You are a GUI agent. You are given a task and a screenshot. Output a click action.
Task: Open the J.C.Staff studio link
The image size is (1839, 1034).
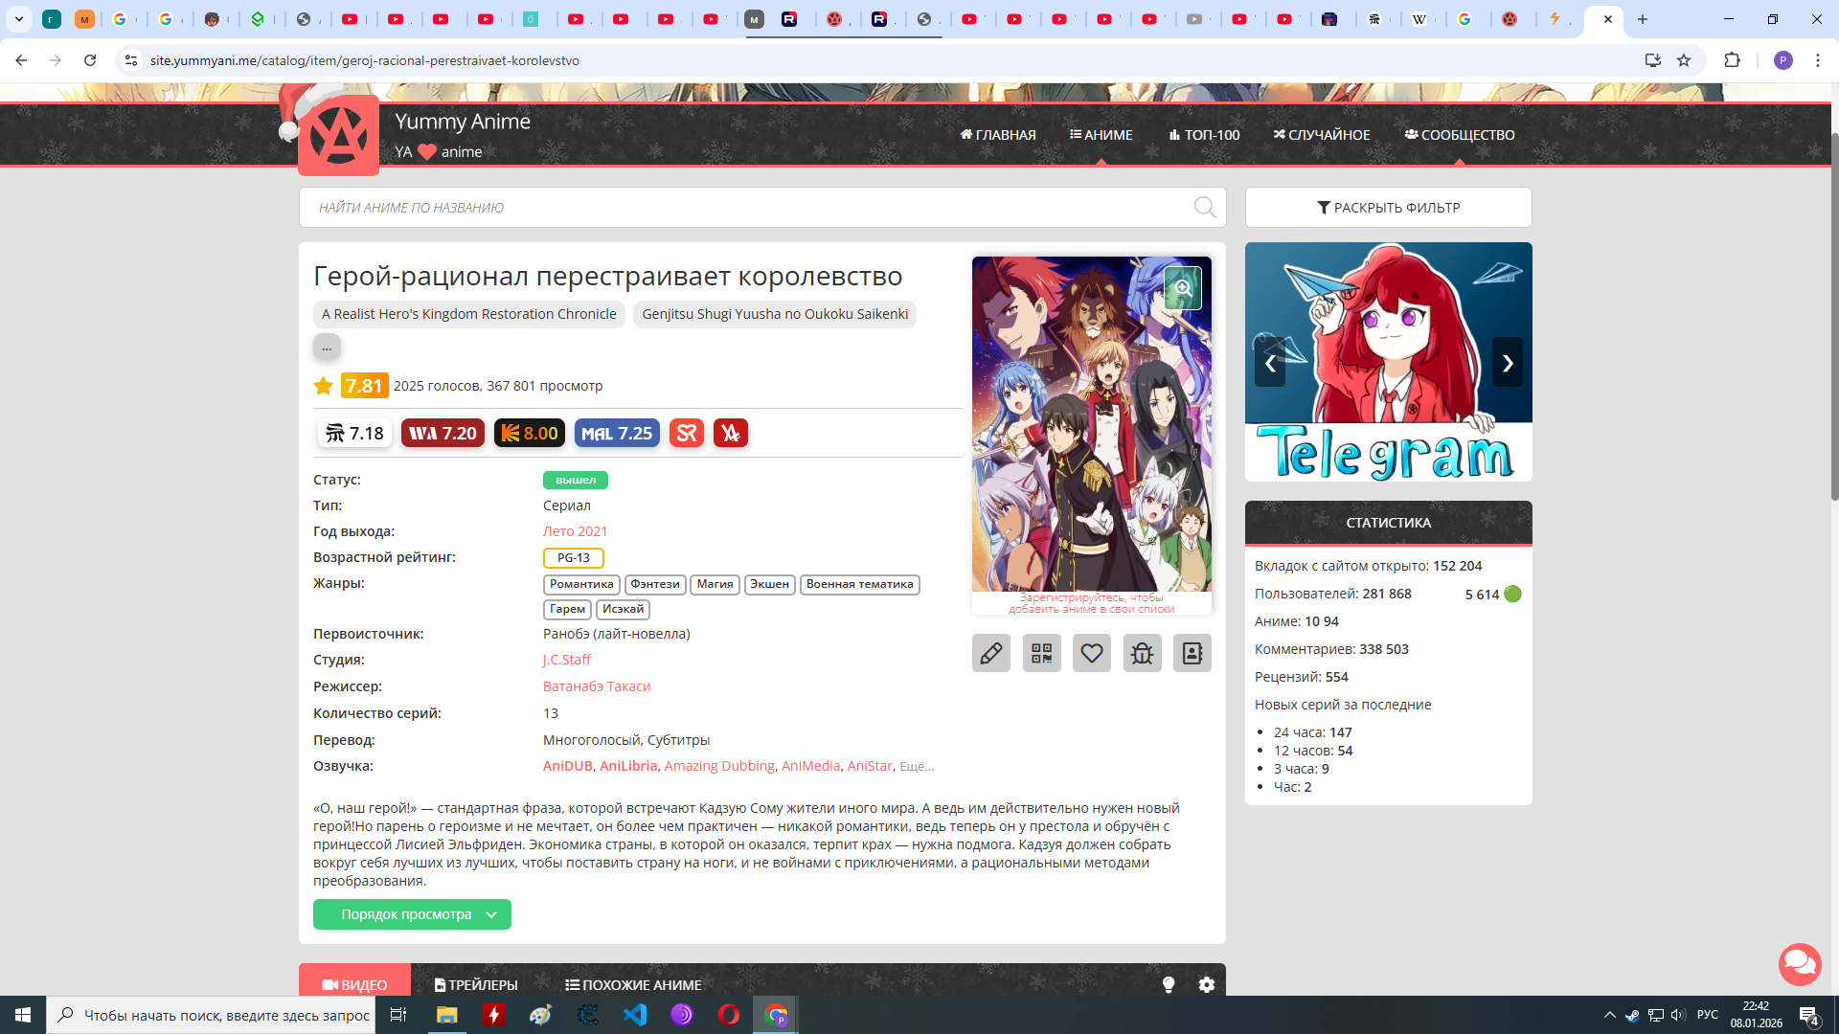pyautogui.click(x=566, y=660)
